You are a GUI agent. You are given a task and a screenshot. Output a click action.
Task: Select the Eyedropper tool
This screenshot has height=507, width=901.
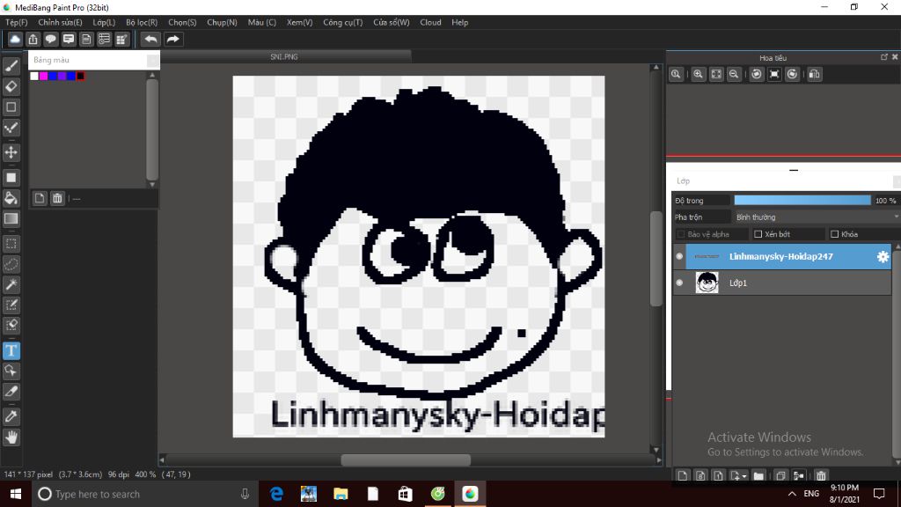(x=11, y=416)
